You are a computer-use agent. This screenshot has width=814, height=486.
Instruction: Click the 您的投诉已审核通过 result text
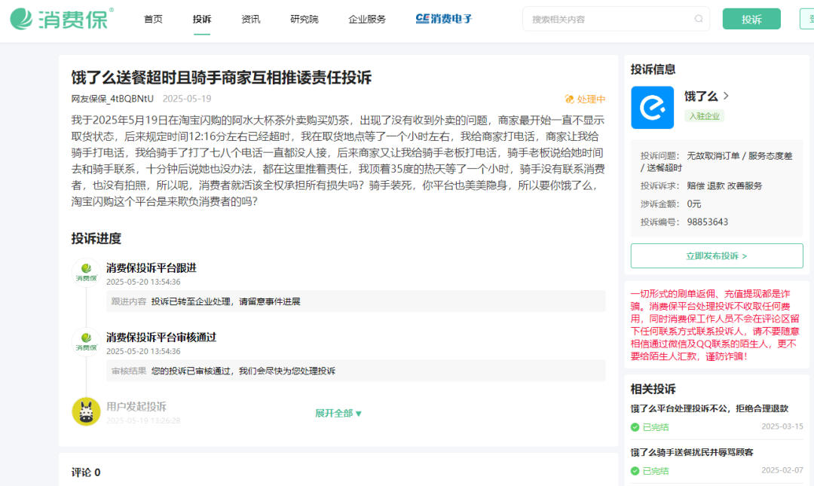tap(243, 371)
